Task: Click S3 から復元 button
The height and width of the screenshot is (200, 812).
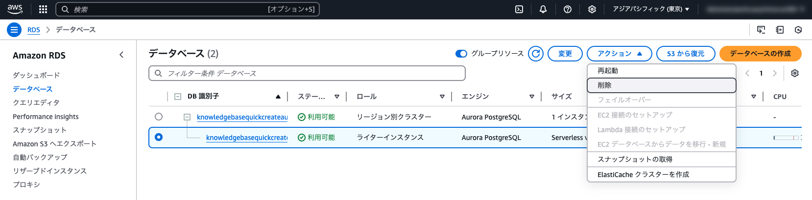Action: pos(686,54)
